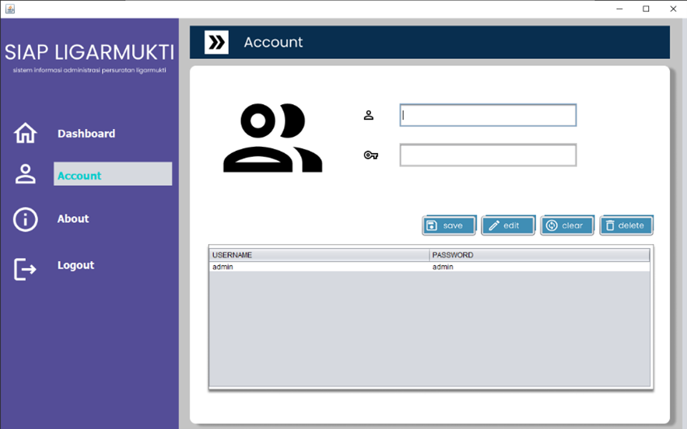Click the large users profile picture icon
Image resolution: width=687 pixels, height=429 pixels.
point(272,138)
